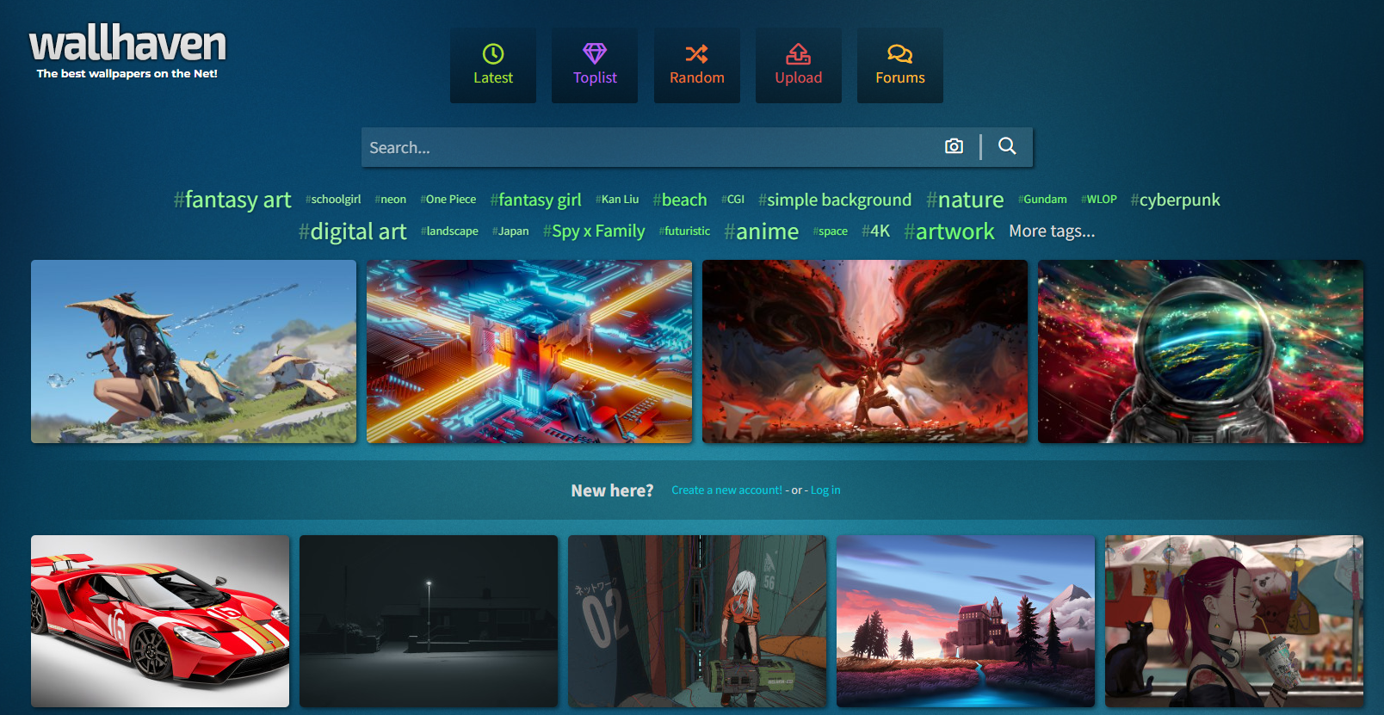The image size is (1384, 715).
Task: Browse the #Gundam tag
Action: coord(1042,200)
